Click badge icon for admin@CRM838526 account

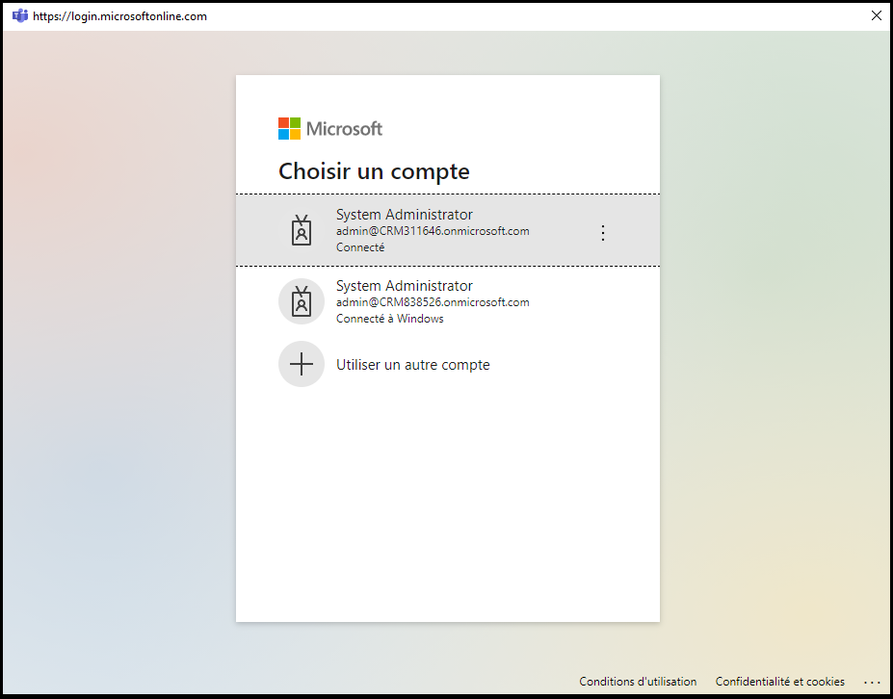(302, 301)
